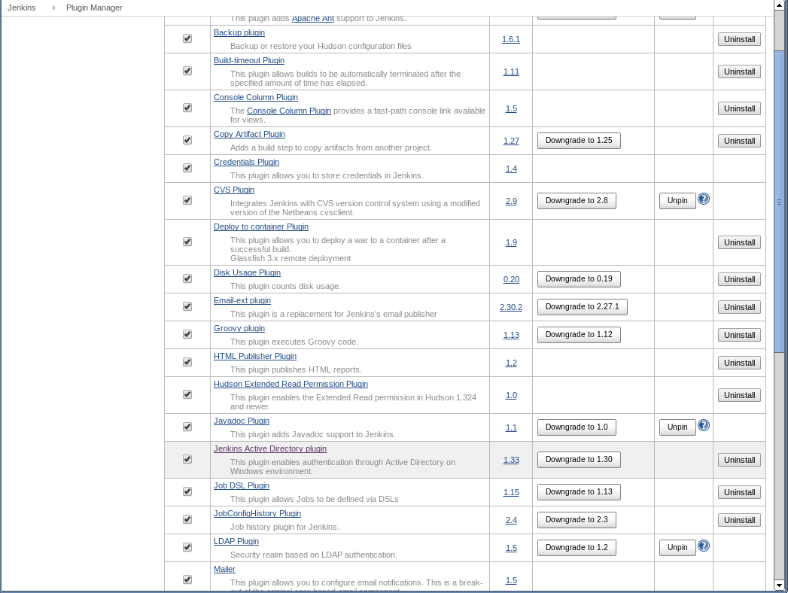Image resolution: width=788 pixels, height=593 pixels.
Task: Uninstall Hudson Extended Read Permission Plugin
Action: (739, 395)
